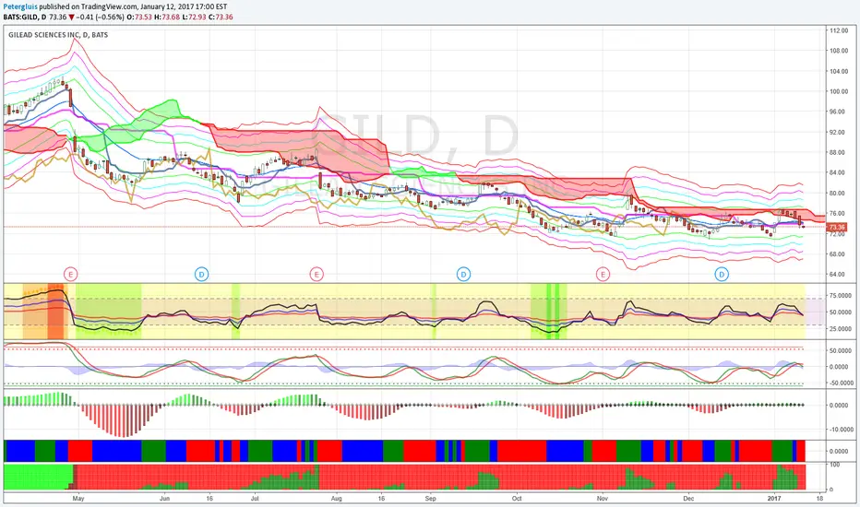This screenshot has width=860, height=507.
Task: Select the earnings E marker at November
Action: coord(603,274)
